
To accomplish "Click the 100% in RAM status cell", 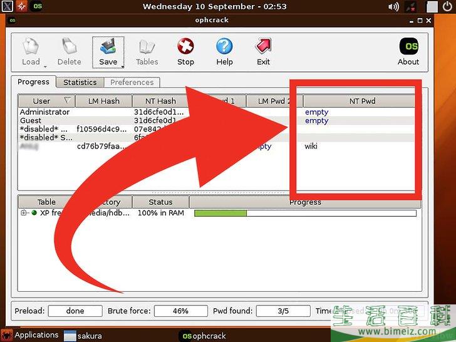I will coord(160,213).
